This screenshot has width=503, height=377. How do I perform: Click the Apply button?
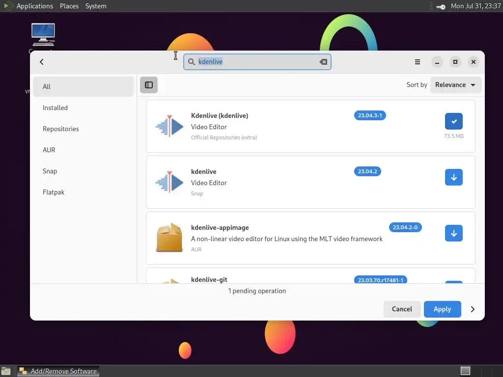click(x=443, y=309)
